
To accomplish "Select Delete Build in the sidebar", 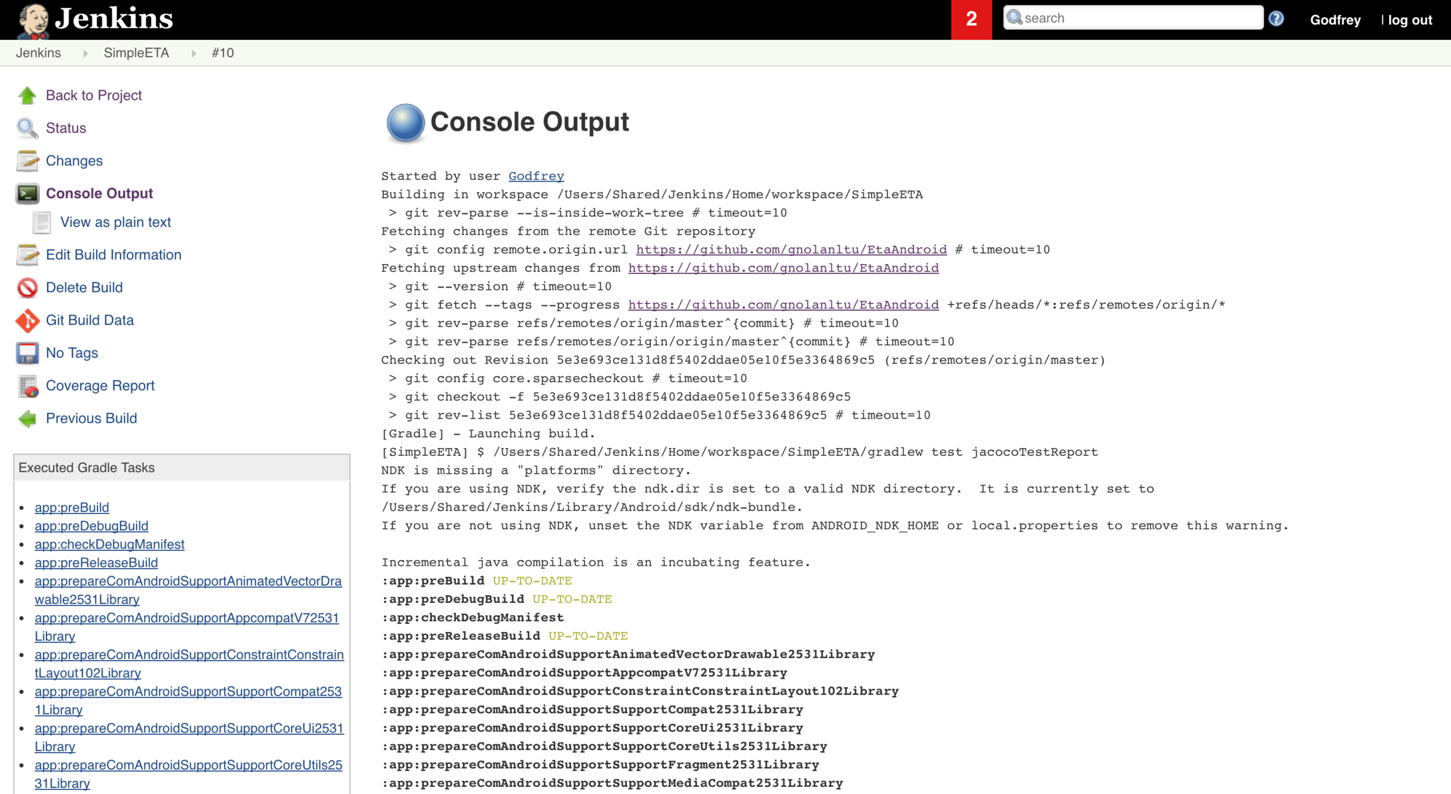I will (x=84, y=288).
